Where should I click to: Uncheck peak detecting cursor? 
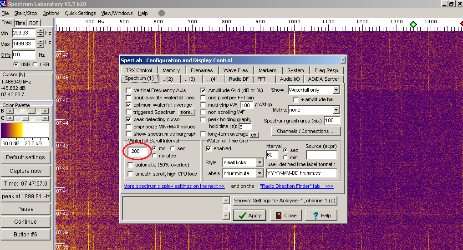pos(128,119)
